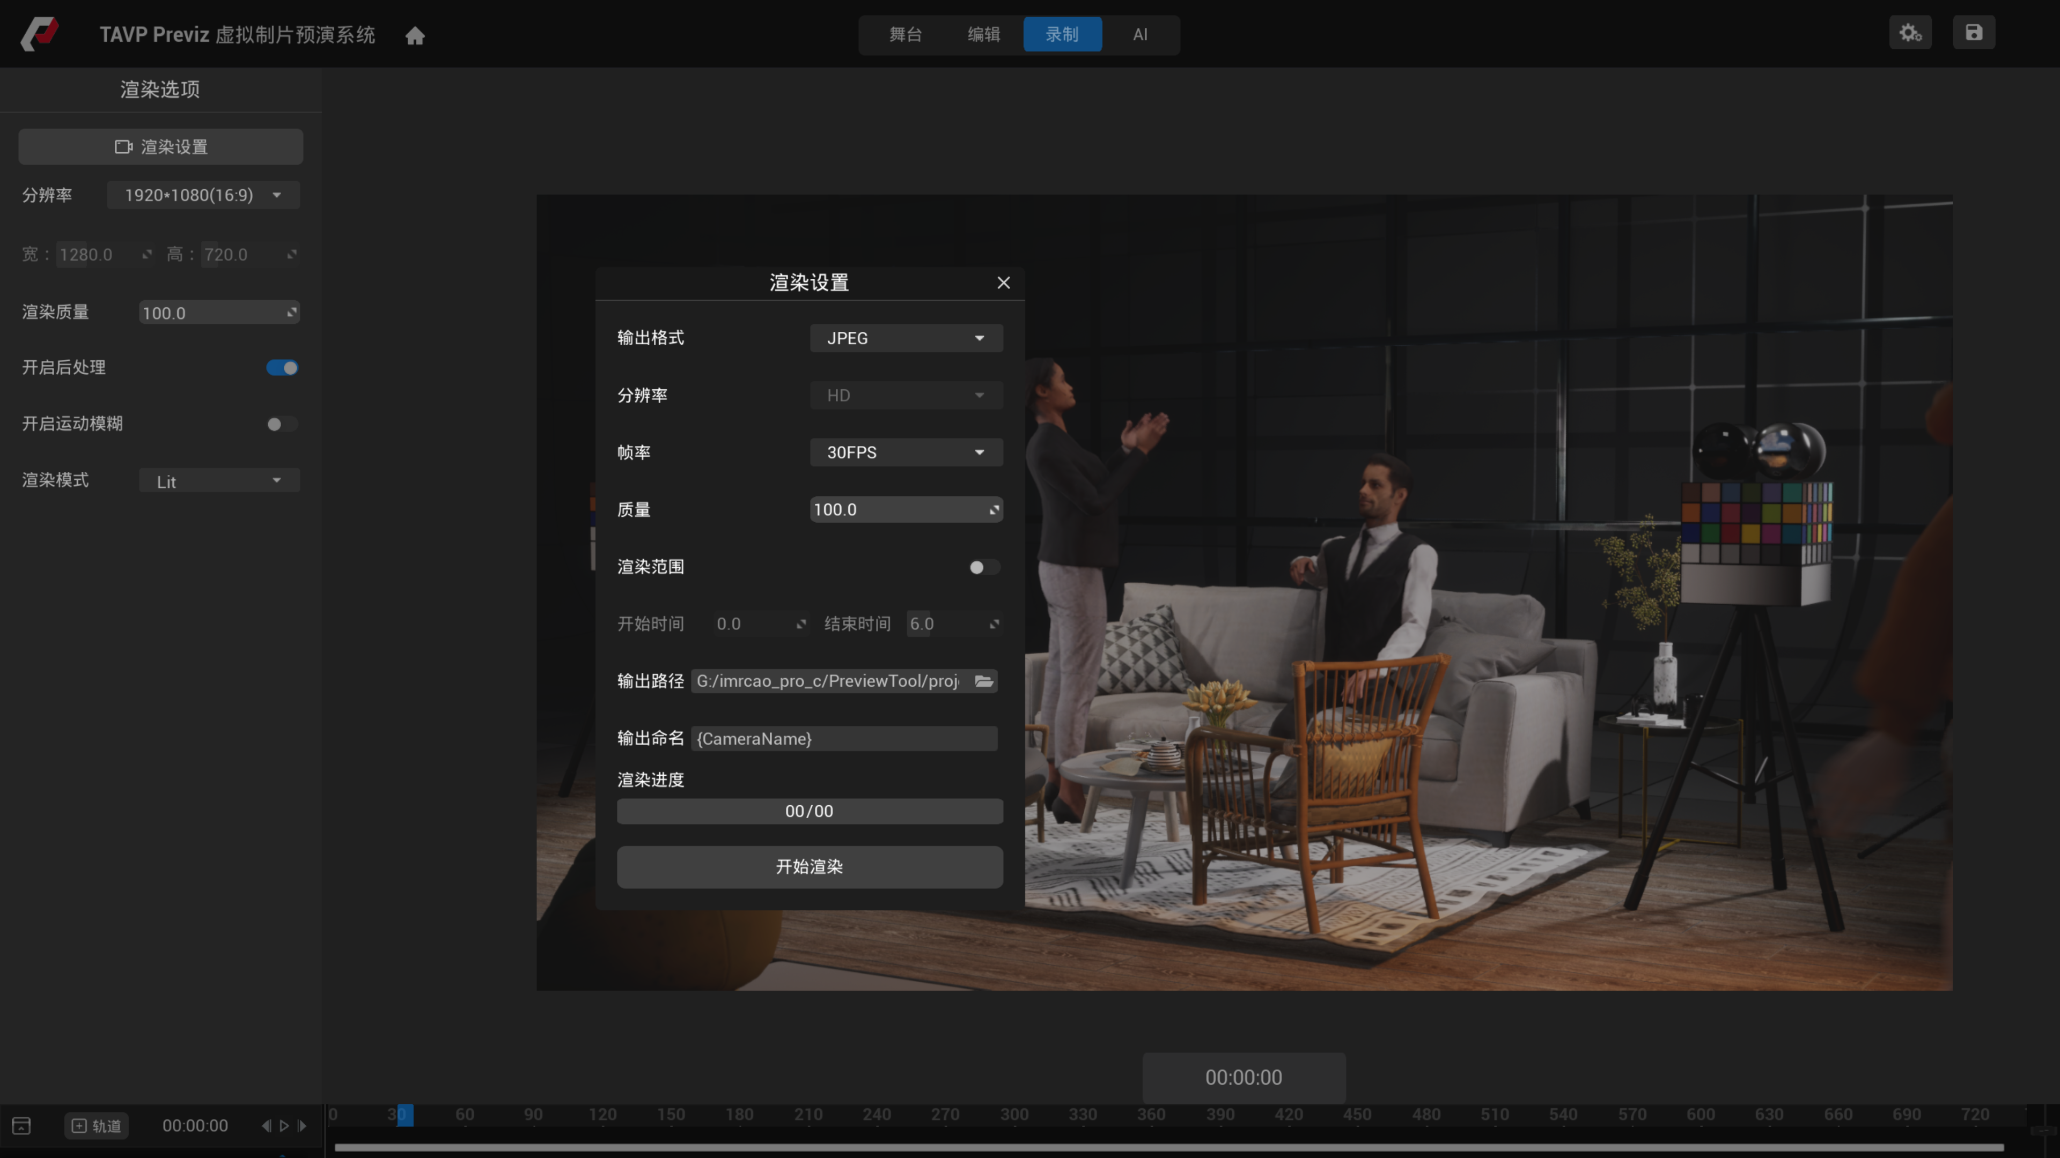
Task: Switch to the AI tab
Action: (x=1141, y=34)
